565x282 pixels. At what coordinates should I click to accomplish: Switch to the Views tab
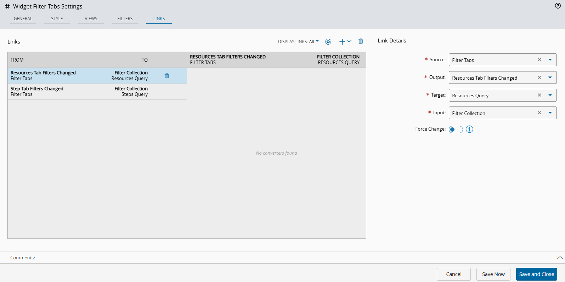pos(91,19)
